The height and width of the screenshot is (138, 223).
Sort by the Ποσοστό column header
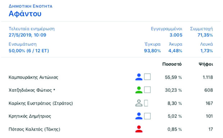pyautogui.click(x=172, y=64)
